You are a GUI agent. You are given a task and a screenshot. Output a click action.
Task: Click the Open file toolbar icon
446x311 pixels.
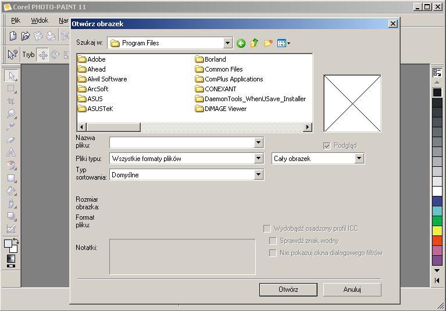pos(26,36)
